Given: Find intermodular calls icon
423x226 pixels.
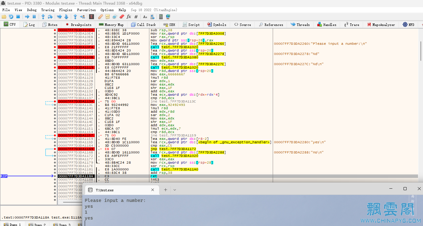Looking at the screenshot, I should tap(152, 17).
